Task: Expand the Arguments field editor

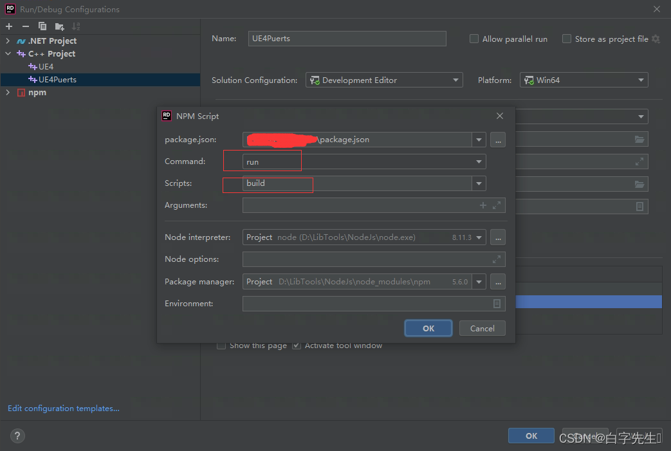Action: pyautogui.click(x=497, y=205)
